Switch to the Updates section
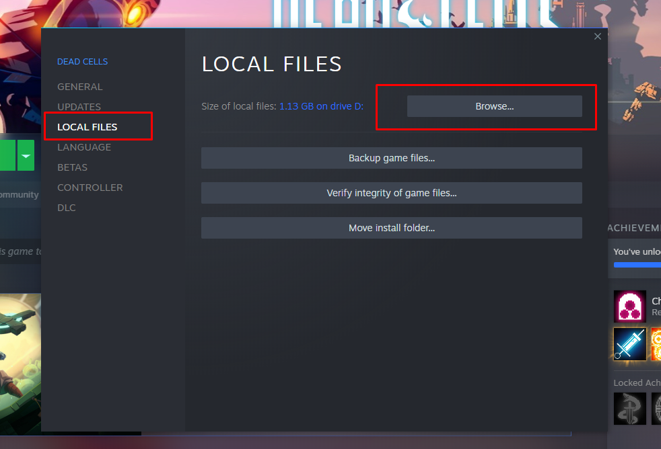Image resolution: width=661 pixels, height=449 pixels. tap(79, 107)
